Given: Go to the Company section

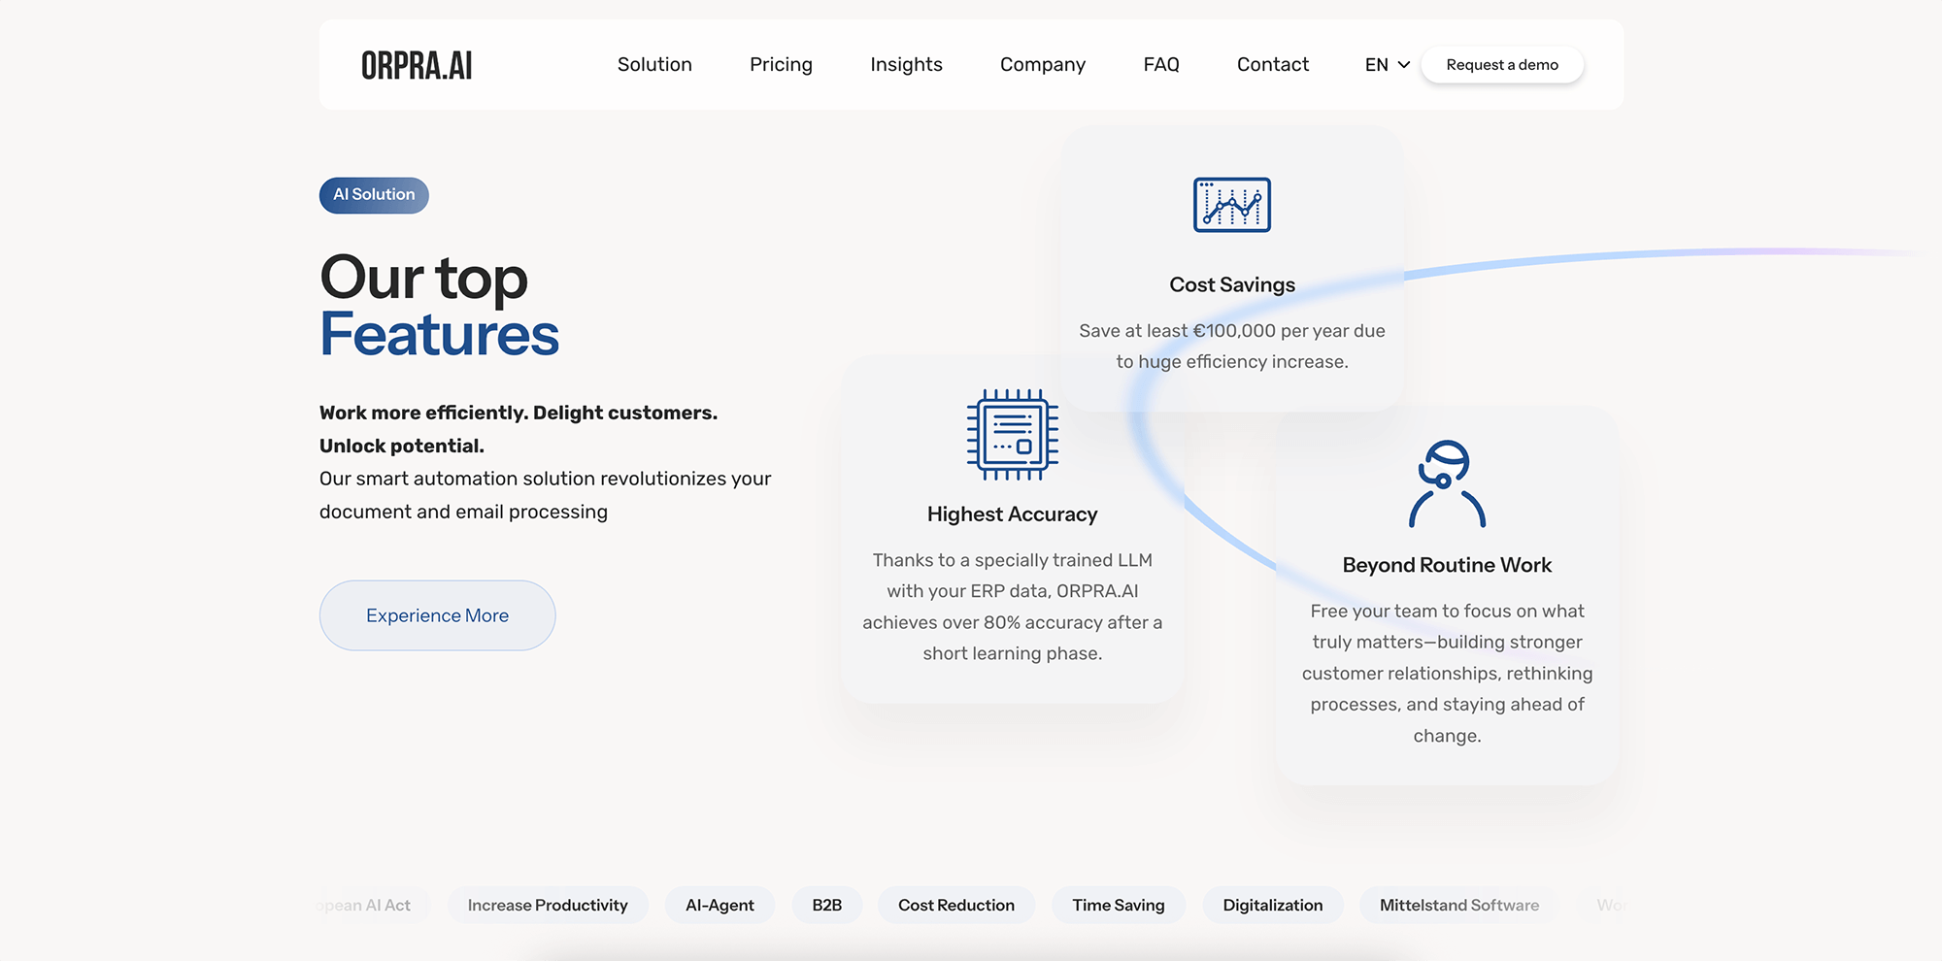Looking at the screenshot, I should pos(1042,64).
